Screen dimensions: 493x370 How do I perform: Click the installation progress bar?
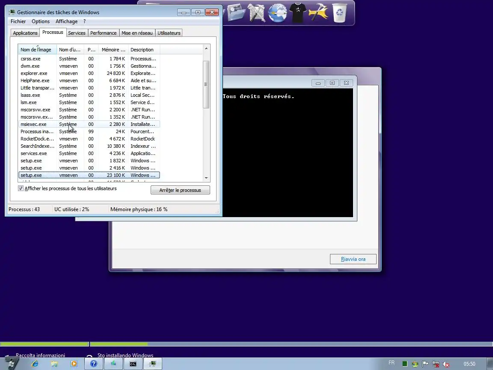pyautogui.click(x=246, y=344)
